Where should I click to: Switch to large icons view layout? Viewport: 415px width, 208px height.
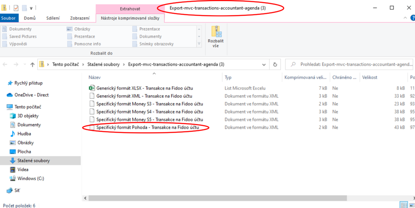coord(412,205)
